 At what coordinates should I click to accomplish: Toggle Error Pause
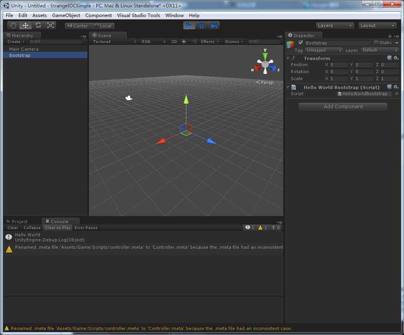(x=86, y=228)
